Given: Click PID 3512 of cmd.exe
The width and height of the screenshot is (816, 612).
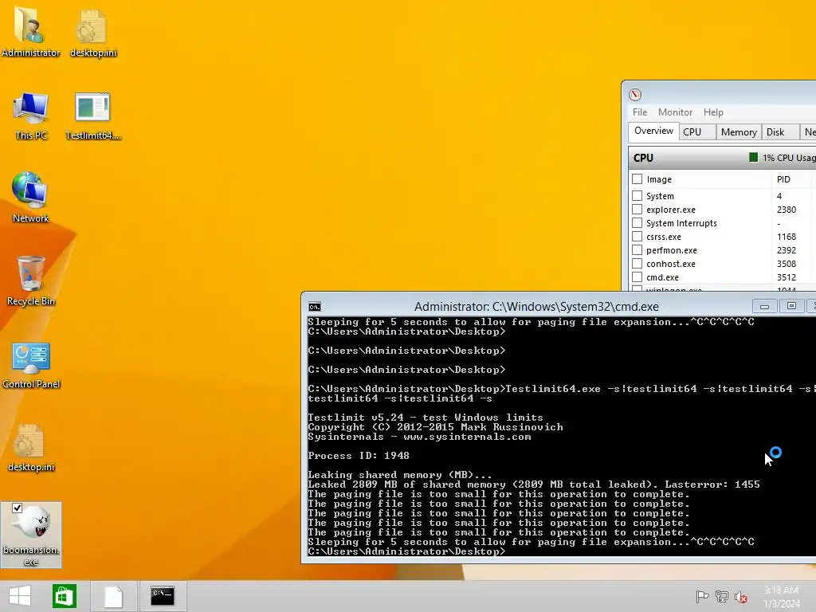Looking at the screenshot, I should click(x=787, y=278).
